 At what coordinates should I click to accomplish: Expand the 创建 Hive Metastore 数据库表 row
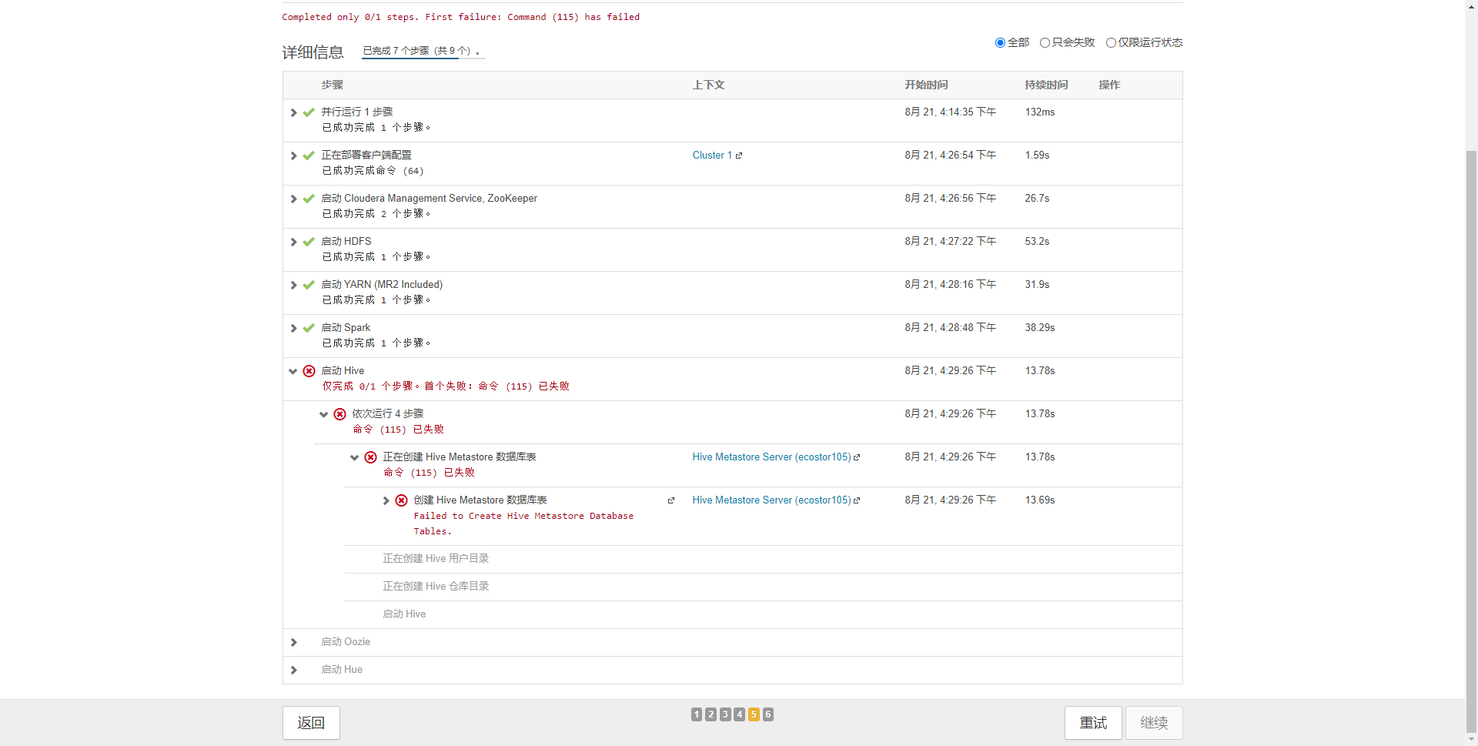point(386,500)
